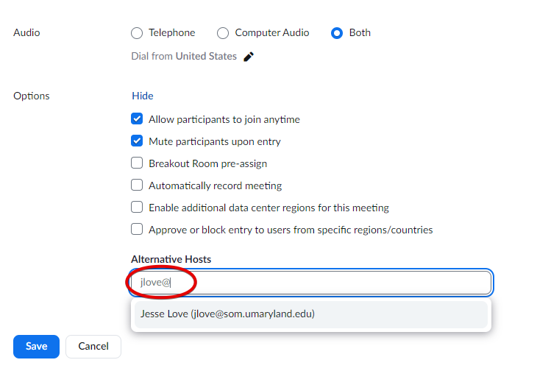
Task: Click the Mute participants upon entry label
Action: click(x=215, y=141)
